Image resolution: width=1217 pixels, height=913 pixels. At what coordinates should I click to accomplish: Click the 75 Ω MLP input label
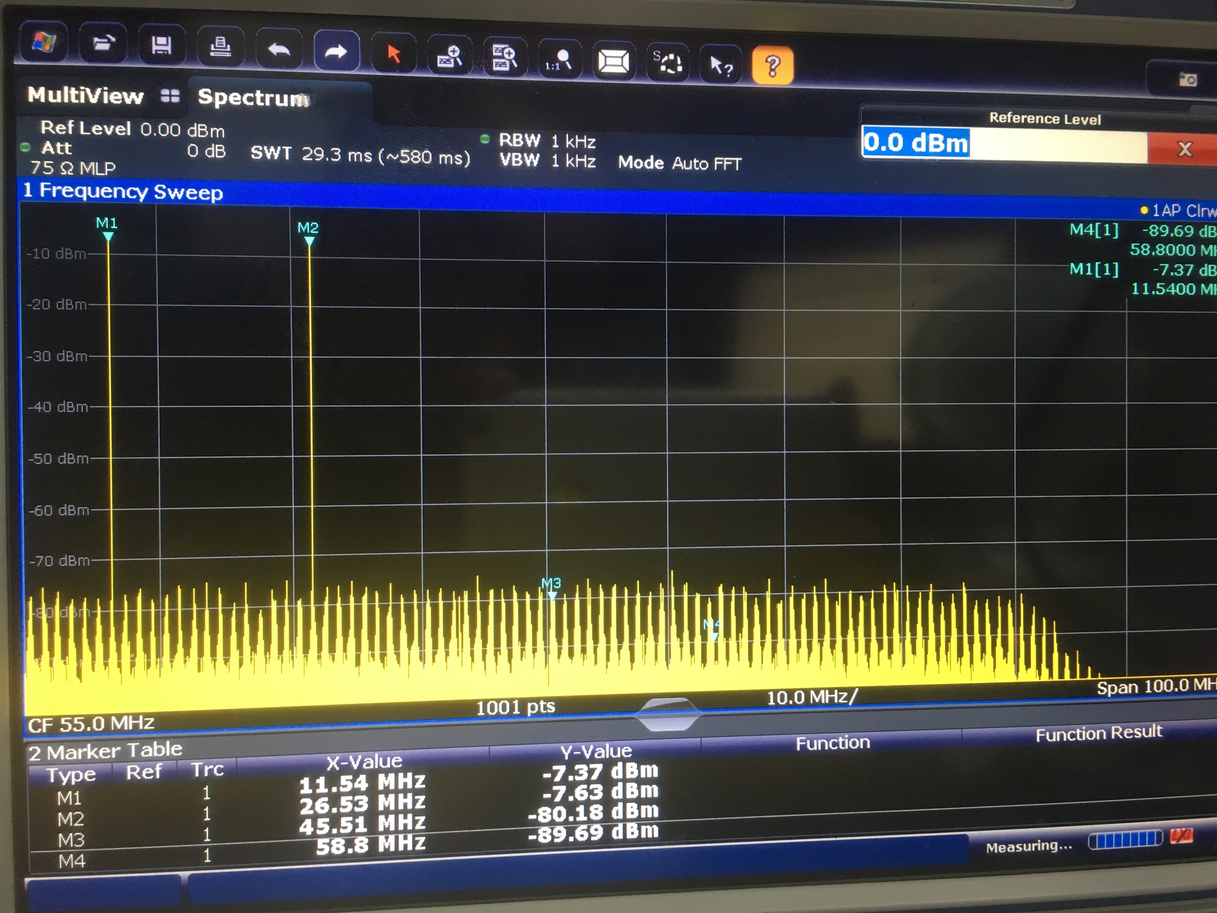click(x=73, y=168)
